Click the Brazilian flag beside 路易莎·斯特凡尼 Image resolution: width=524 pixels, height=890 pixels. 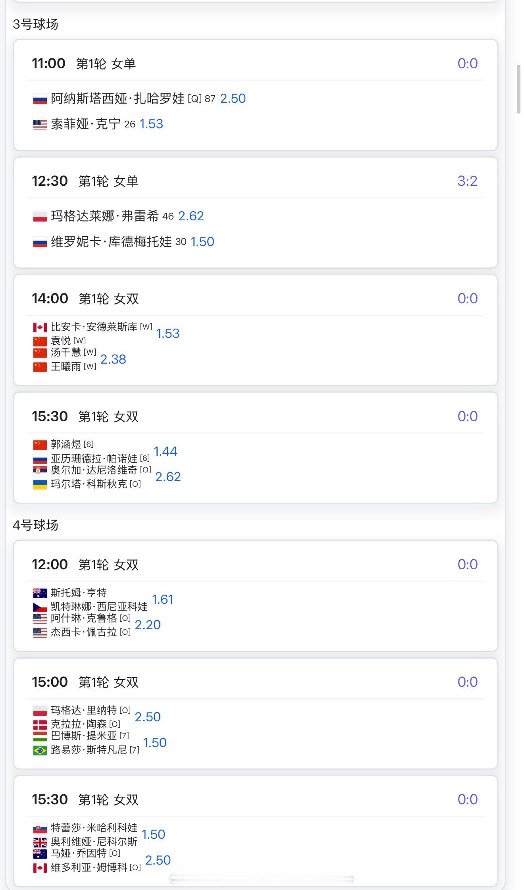point(40,750)
